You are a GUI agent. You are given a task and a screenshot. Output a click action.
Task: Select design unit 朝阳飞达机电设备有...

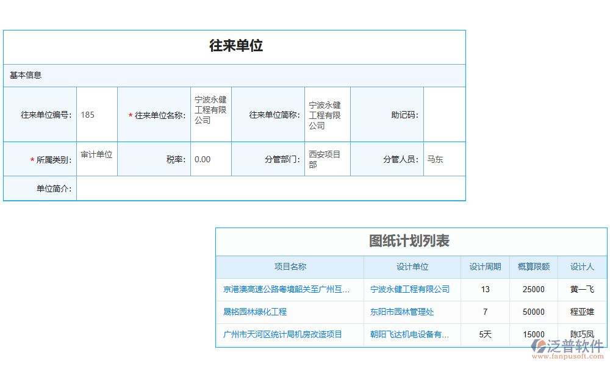(x=411, y=335)
